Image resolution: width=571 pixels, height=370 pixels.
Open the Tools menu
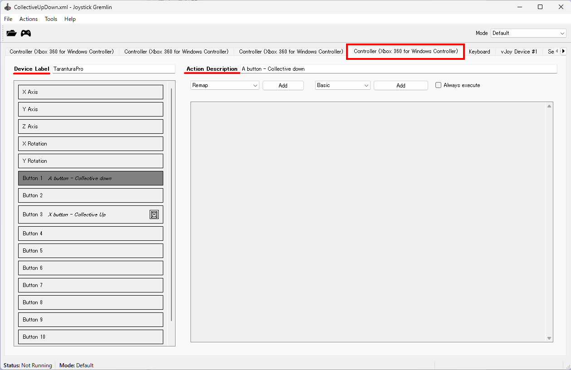pos(51,19)
